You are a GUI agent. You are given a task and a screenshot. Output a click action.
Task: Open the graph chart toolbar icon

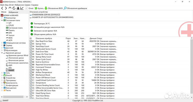coord(22,8)
